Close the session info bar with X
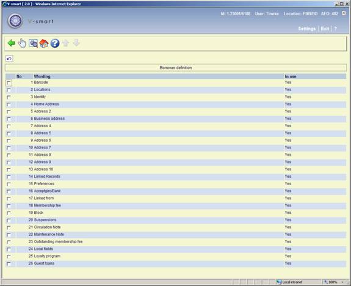The width and height of the screenshot is (351, 286). (344, 13)
